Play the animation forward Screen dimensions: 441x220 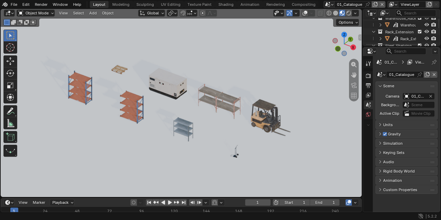tap(170, 202)
